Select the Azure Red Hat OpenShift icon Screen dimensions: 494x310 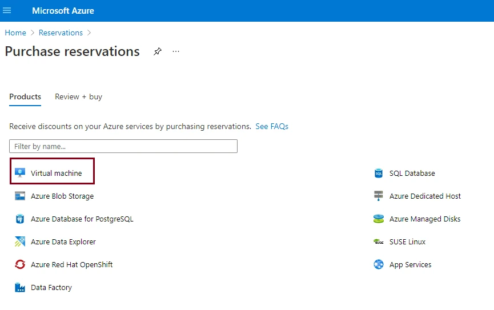20,264
